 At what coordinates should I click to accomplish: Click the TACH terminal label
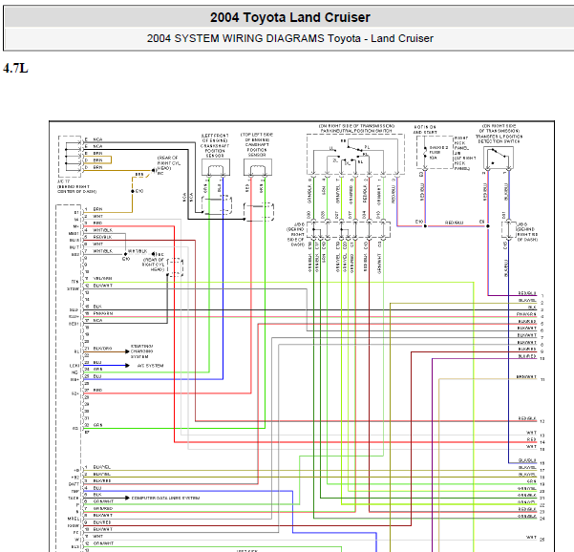[x=74, y=499]
